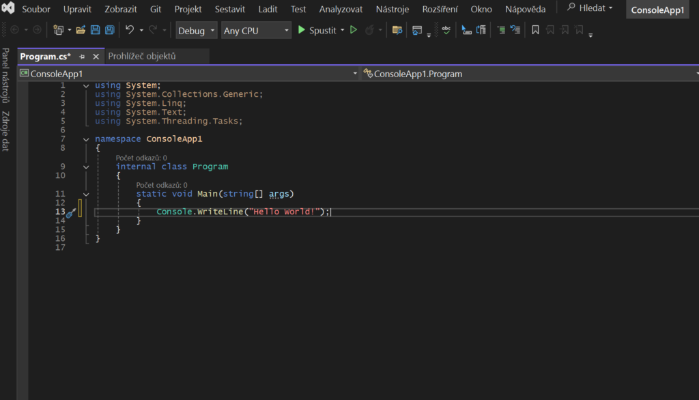Open the Any CPU platform dropdown
Viewport: 699px width, 400px height.
pos(256,31)
